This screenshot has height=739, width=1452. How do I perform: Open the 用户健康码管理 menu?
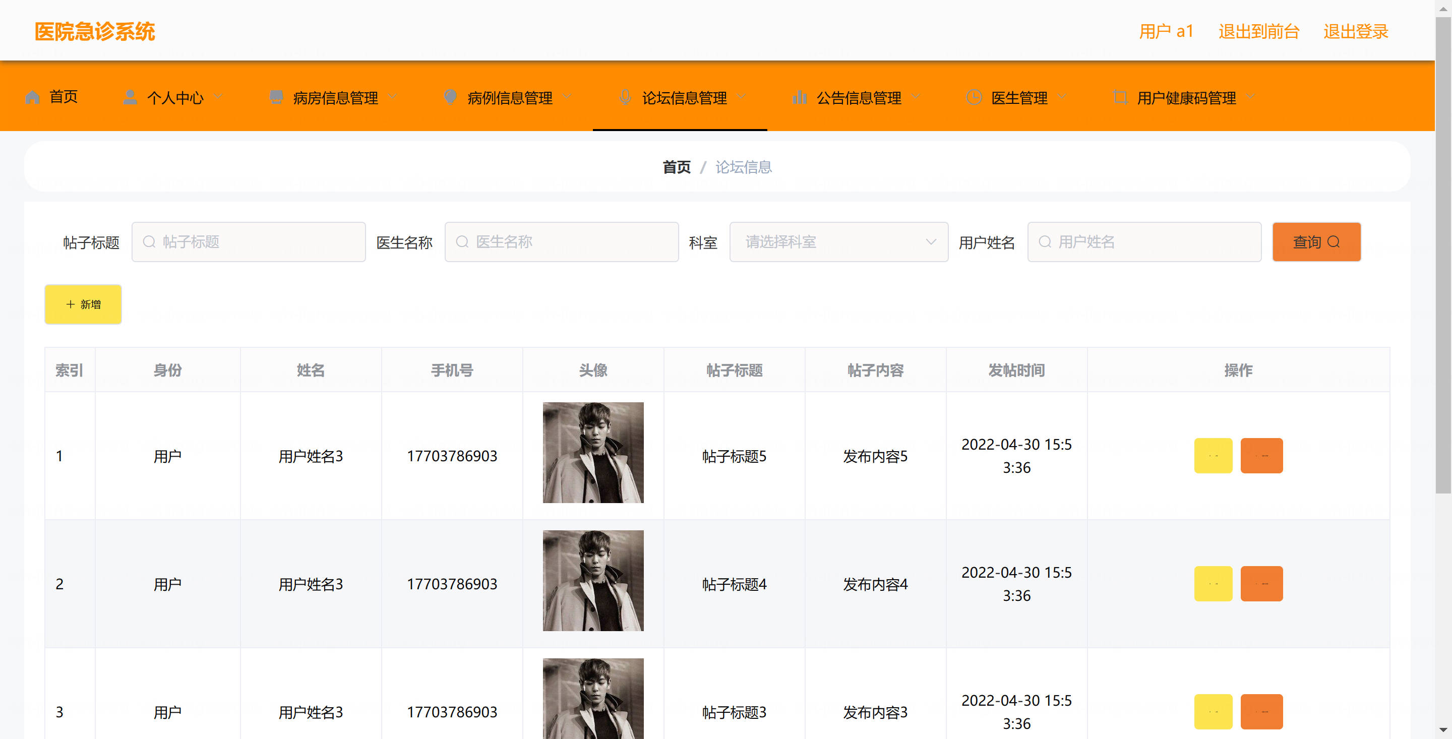1184,97
